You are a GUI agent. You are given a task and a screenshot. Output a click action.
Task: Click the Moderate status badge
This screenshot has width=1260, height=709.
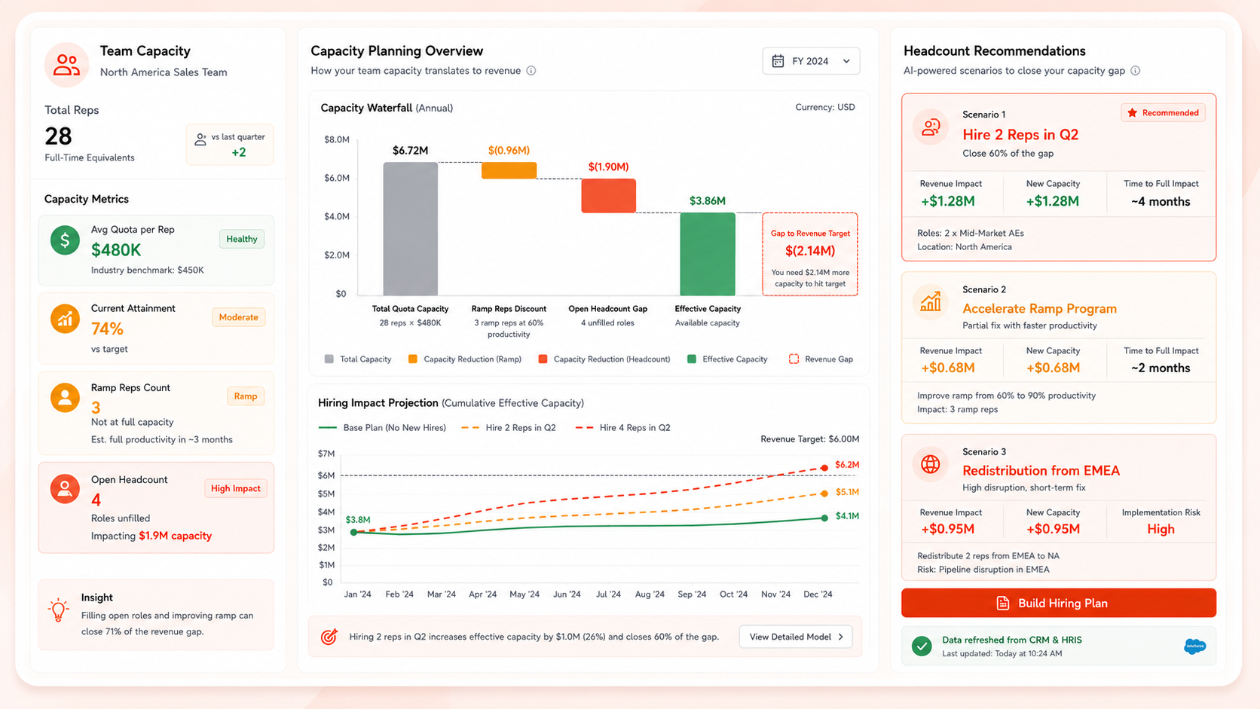(x=238, y=317)
